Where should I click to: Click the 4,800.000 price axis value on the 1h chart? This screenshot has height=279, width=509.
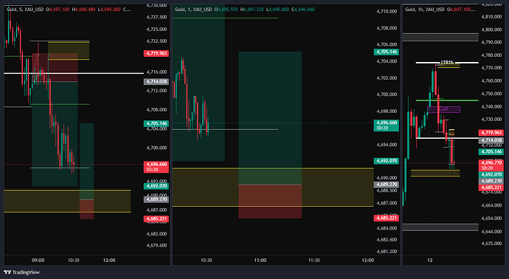(x=492, y=30)
